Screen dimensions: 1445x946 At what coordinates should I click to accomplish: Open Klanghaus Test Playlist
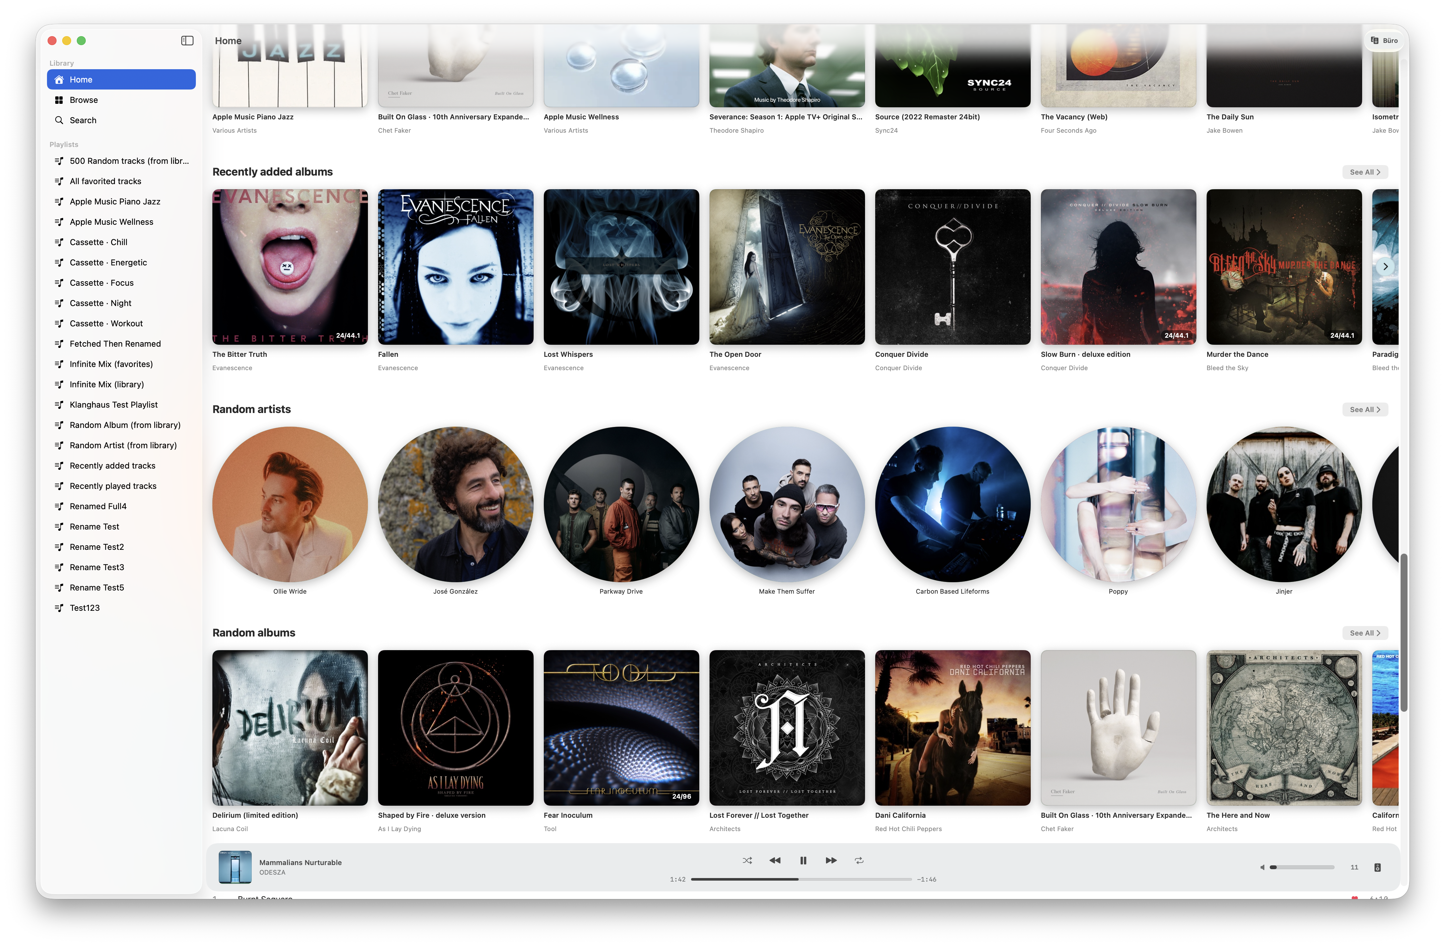[122, 405]
